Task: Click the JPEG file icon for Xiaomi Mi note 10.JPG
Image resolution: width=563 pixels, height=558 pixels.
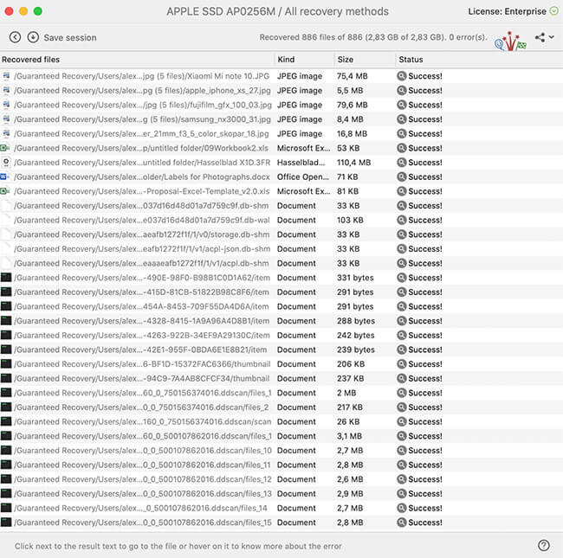Action: (6, 75)
